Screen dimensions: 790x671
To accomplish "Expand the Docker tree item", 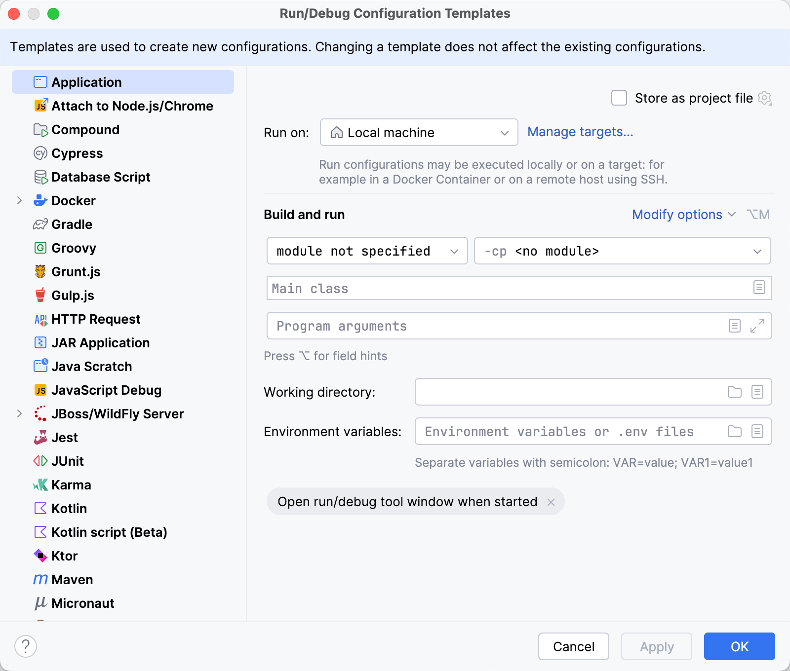I will click(x=19, y=200).
